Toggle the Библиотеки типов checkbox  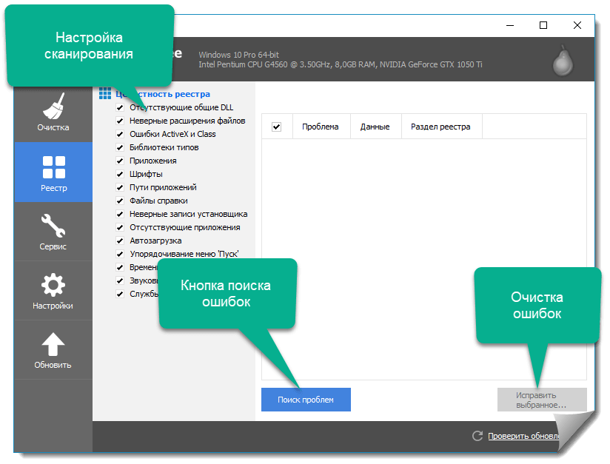(x=119, y=147)
